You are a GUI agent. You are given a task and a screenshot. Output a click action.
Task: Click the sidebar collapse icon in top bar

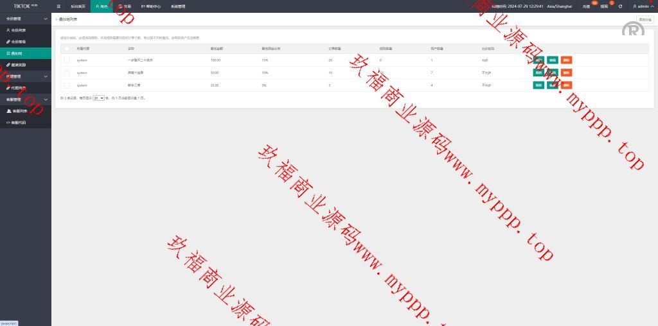58,6
